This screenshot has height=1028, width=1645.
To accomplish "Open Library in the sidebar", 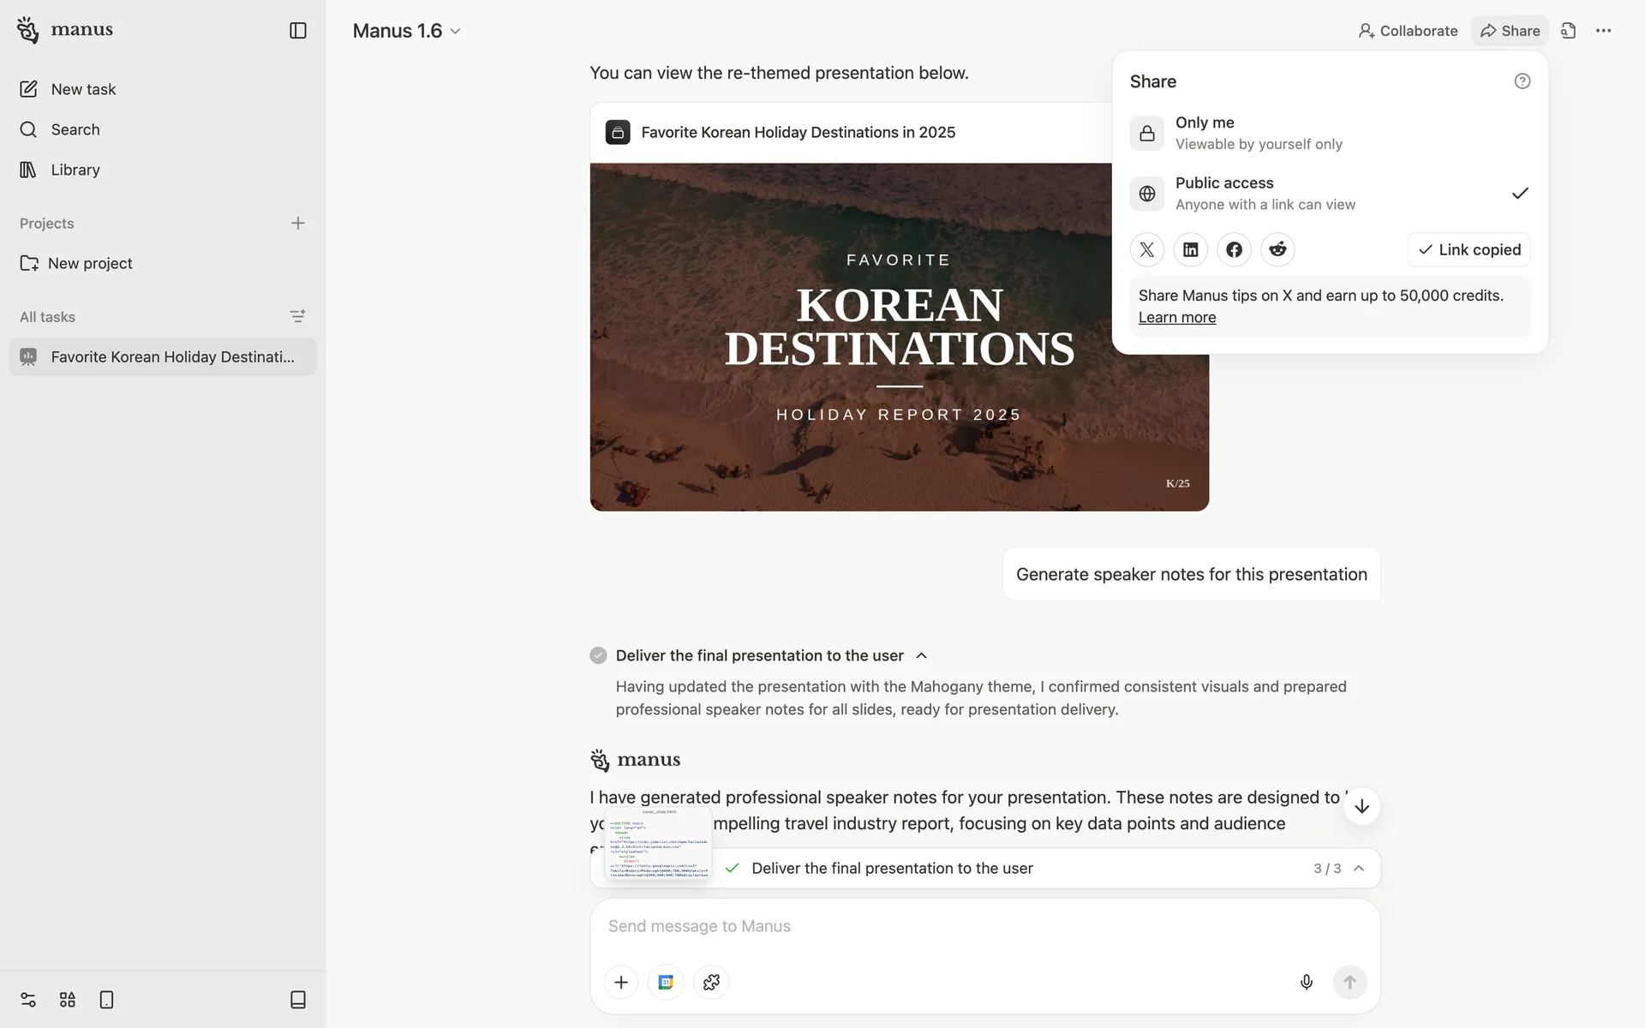I will tap(75, 170).
